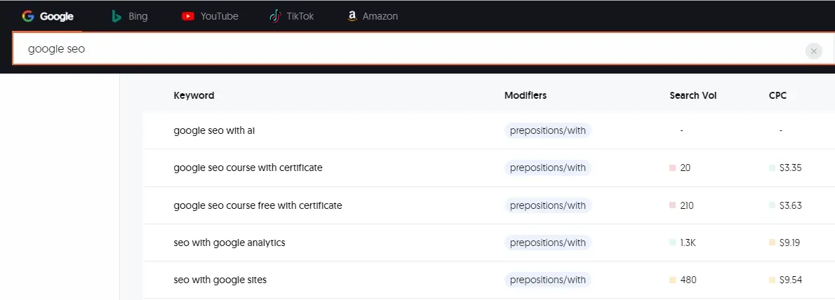This screenshot has height=300, width=835.
Task: Click the Amazon logo icon
Action: [352, 16]
